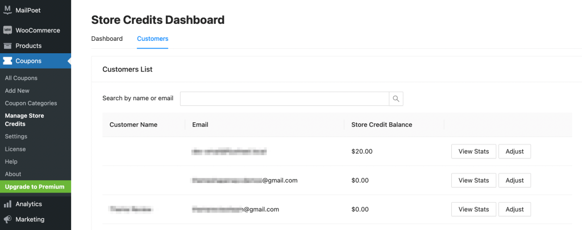The height and width of the screenshot is (230, 582).
Task: Click the Products archive icon
Action: [7, 46]
